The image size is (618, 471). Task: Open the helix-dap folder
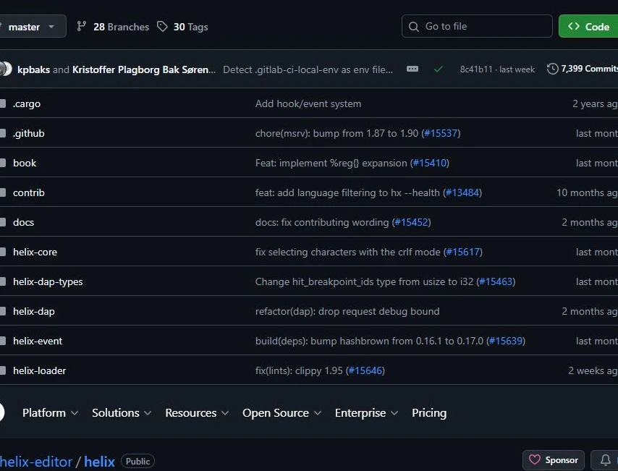(34, 311)
